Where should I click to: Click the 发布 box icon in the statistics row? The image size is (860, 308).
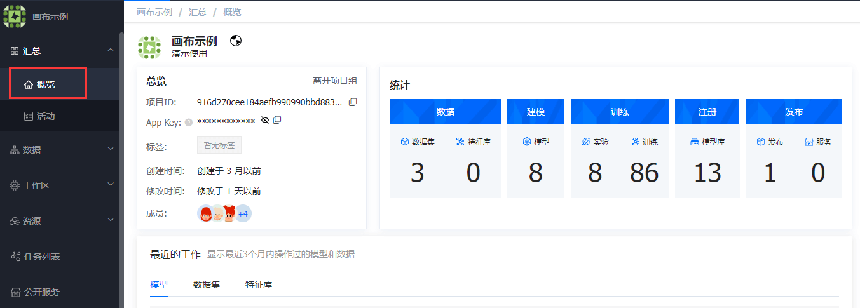(x=761, y=142)
